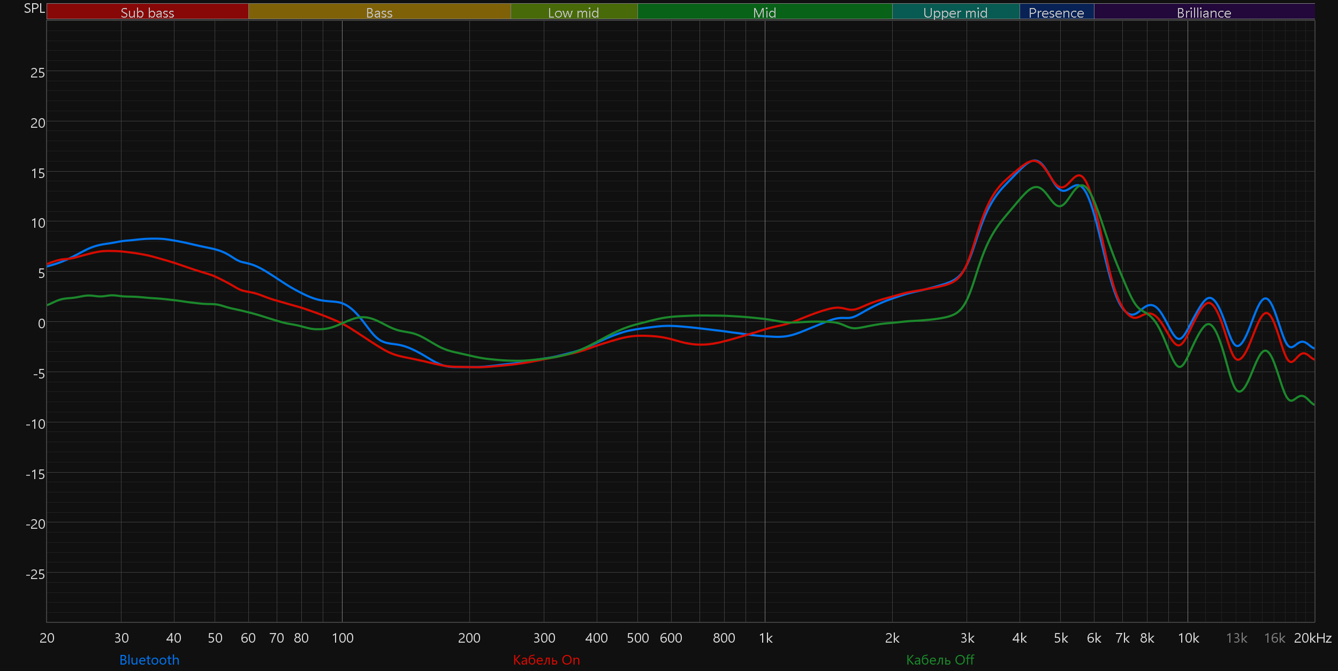
Task: Toggle the green Кабель Off legend label
Action: point(940,660)
